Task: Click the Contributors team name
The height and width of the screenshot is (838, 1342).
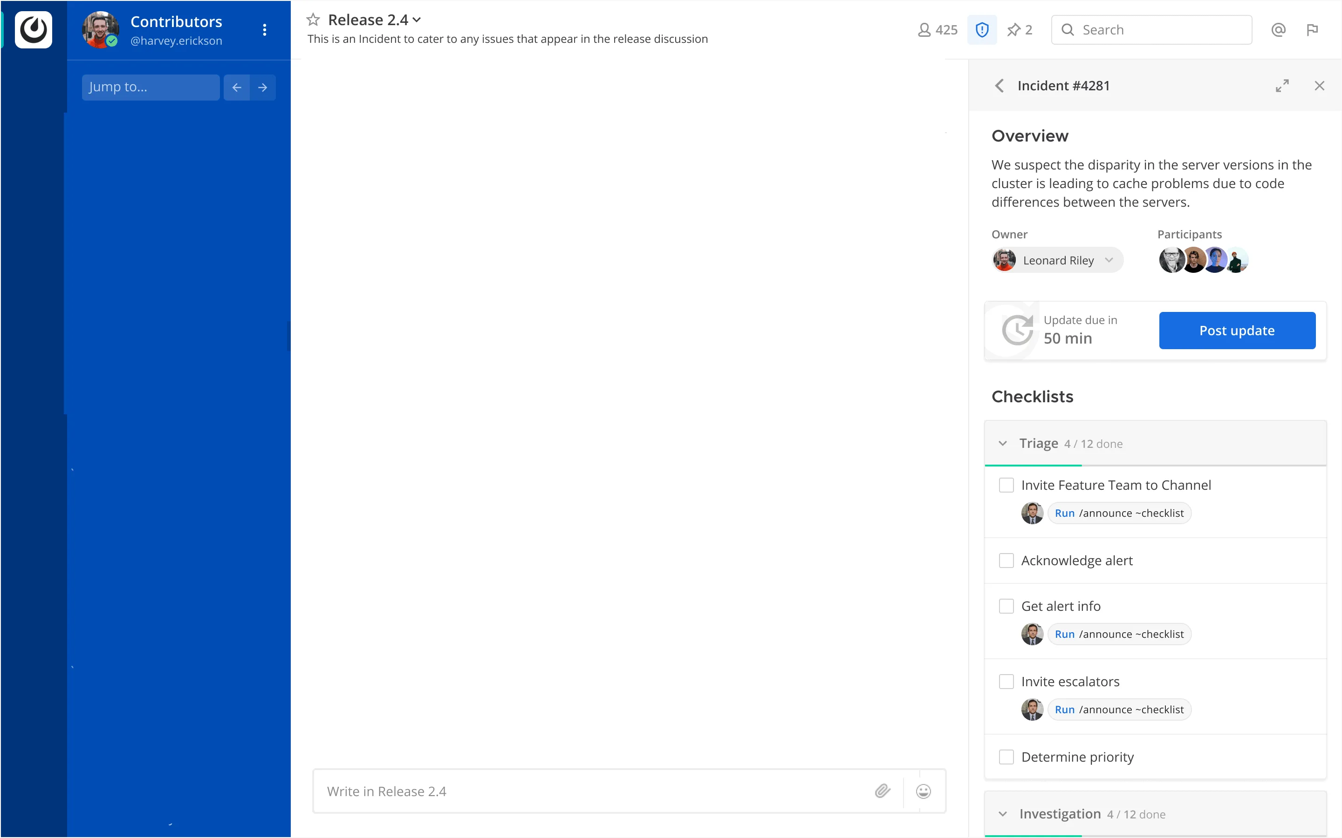Action: click(x=176, y=21)
